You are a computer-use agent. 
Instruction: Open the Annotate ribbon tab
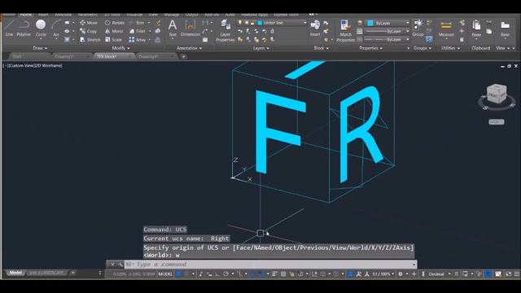(63, 15)
